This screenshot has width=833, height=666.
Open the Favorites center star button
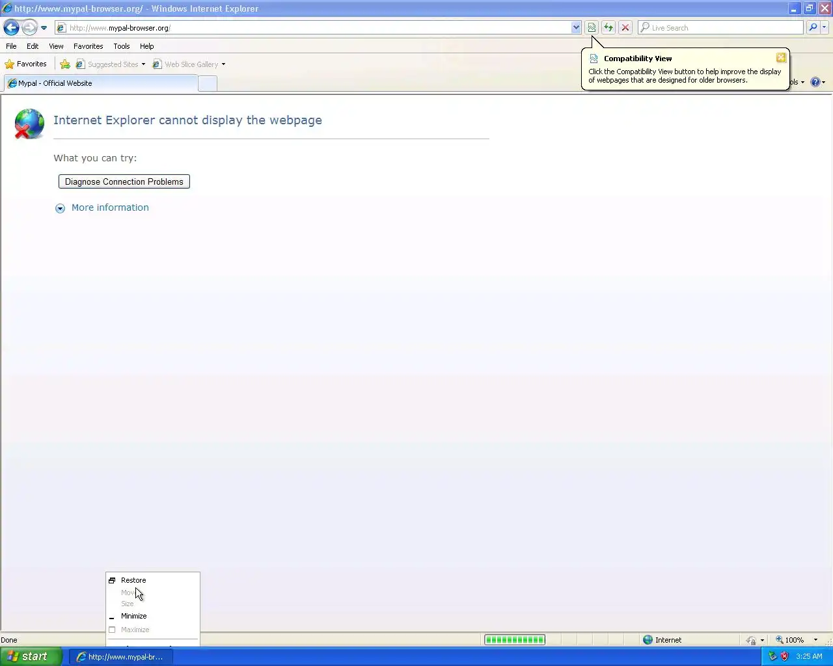point(26,64)
